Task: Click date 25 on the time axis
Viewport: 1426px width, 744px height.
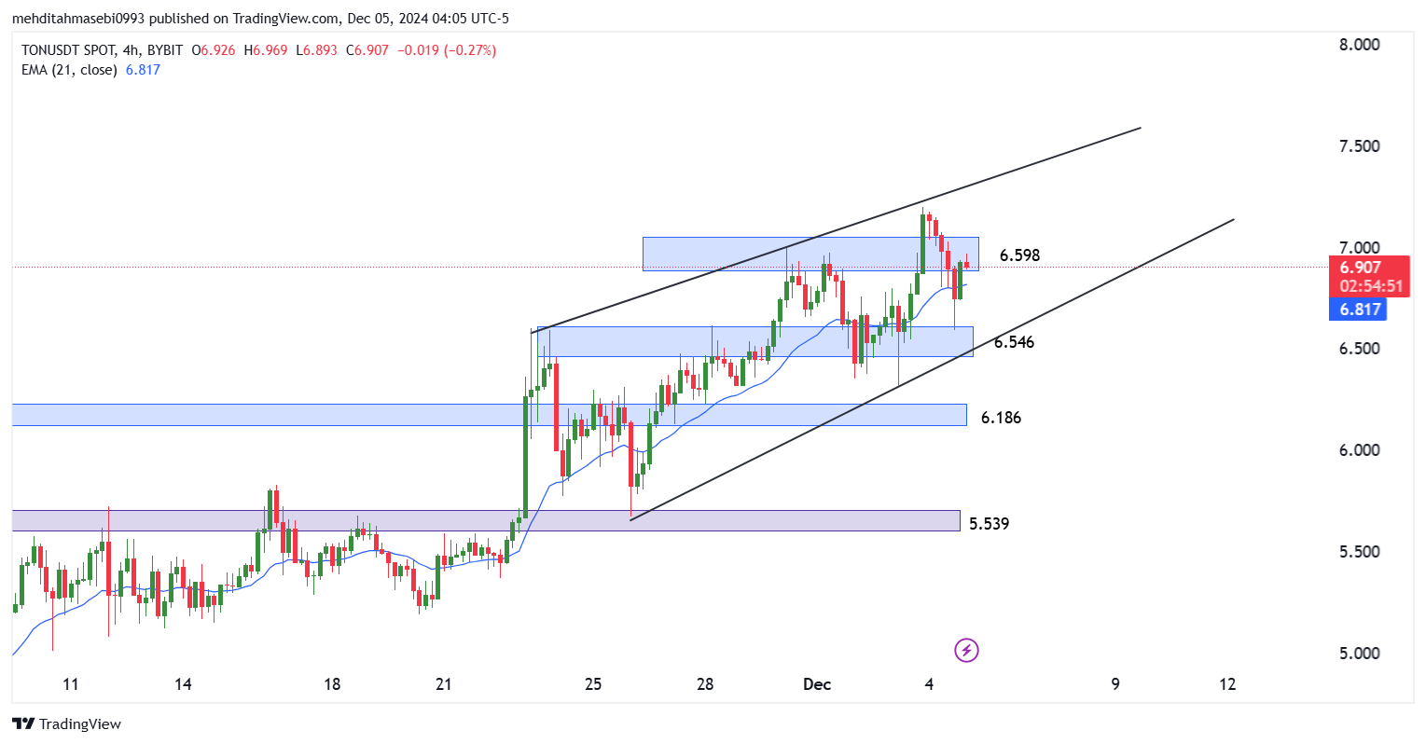Action: 593,684
